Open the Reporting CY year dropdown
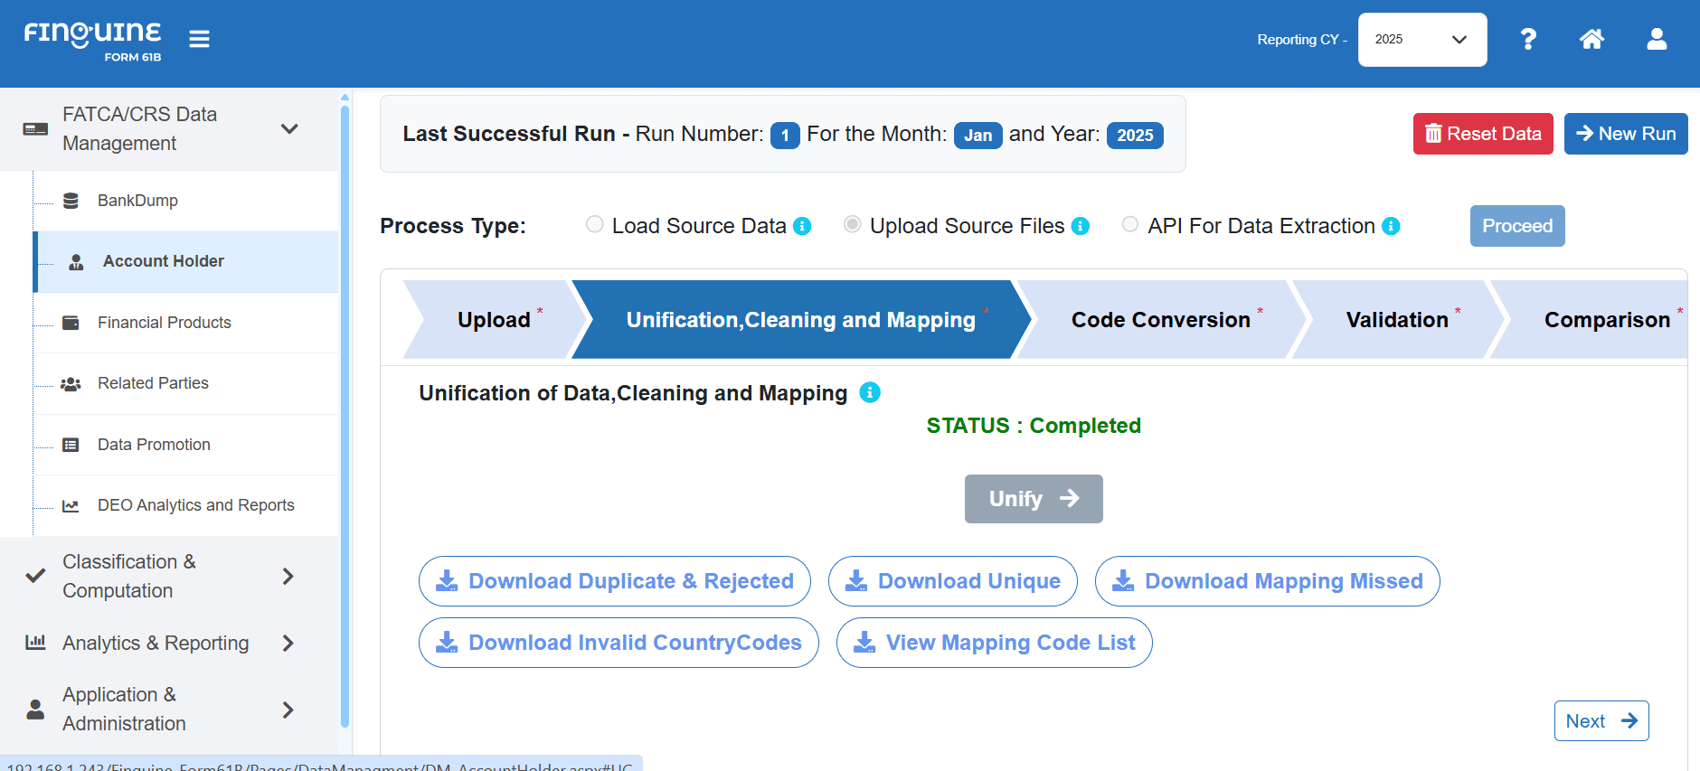 point(1421,40)
